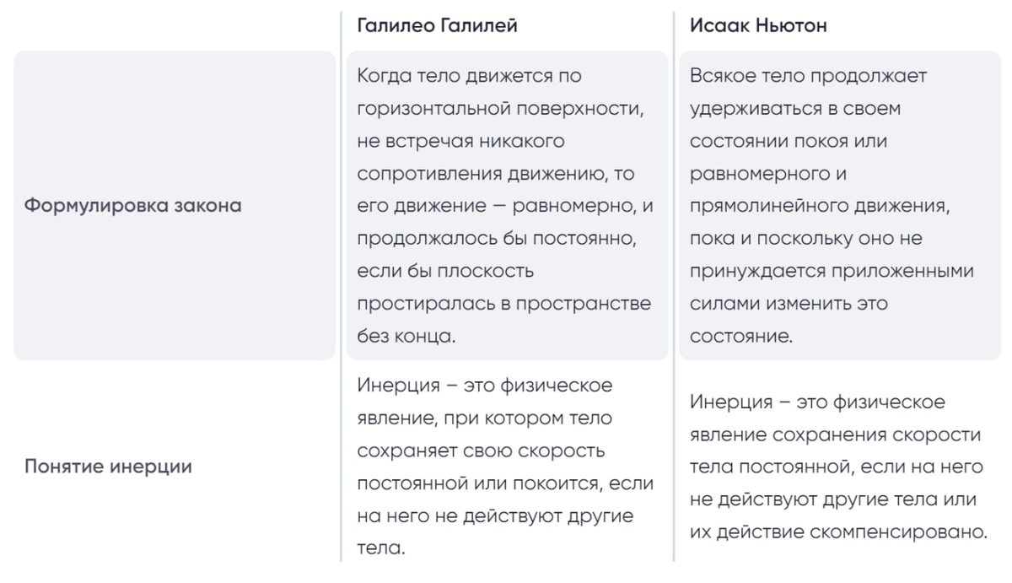
Task: Select the Формулировка закона row label
Action: tap(132, 206)
